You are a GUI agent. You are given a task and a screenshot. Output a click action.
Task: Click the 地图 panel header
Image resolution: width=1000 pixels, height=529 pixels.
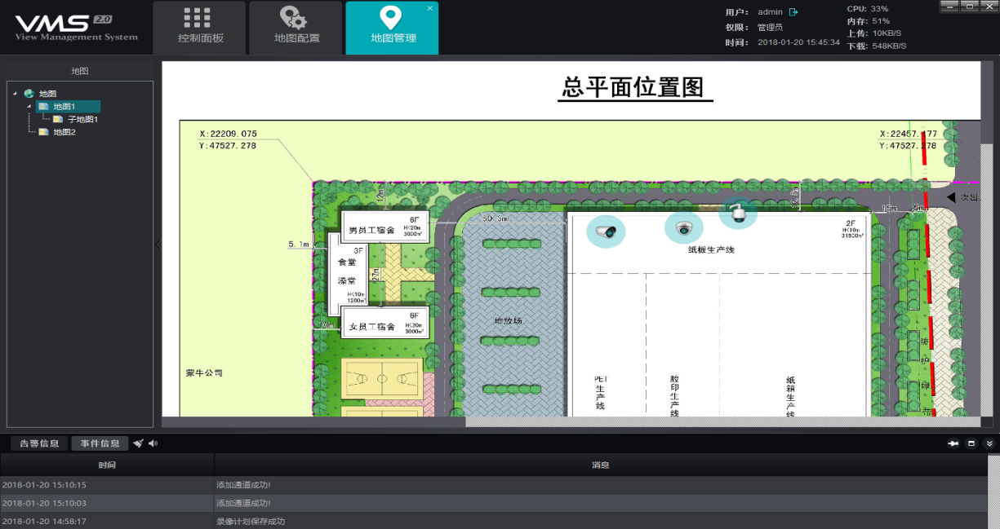click(x=80, y=71)
